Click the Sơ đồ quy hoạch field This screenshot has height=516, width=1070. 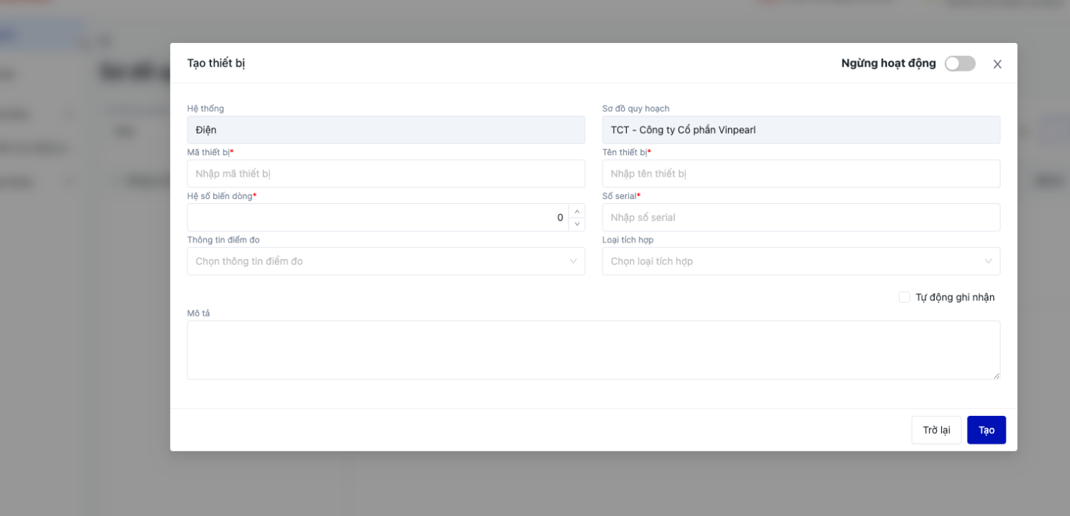[x=801, y=130]
